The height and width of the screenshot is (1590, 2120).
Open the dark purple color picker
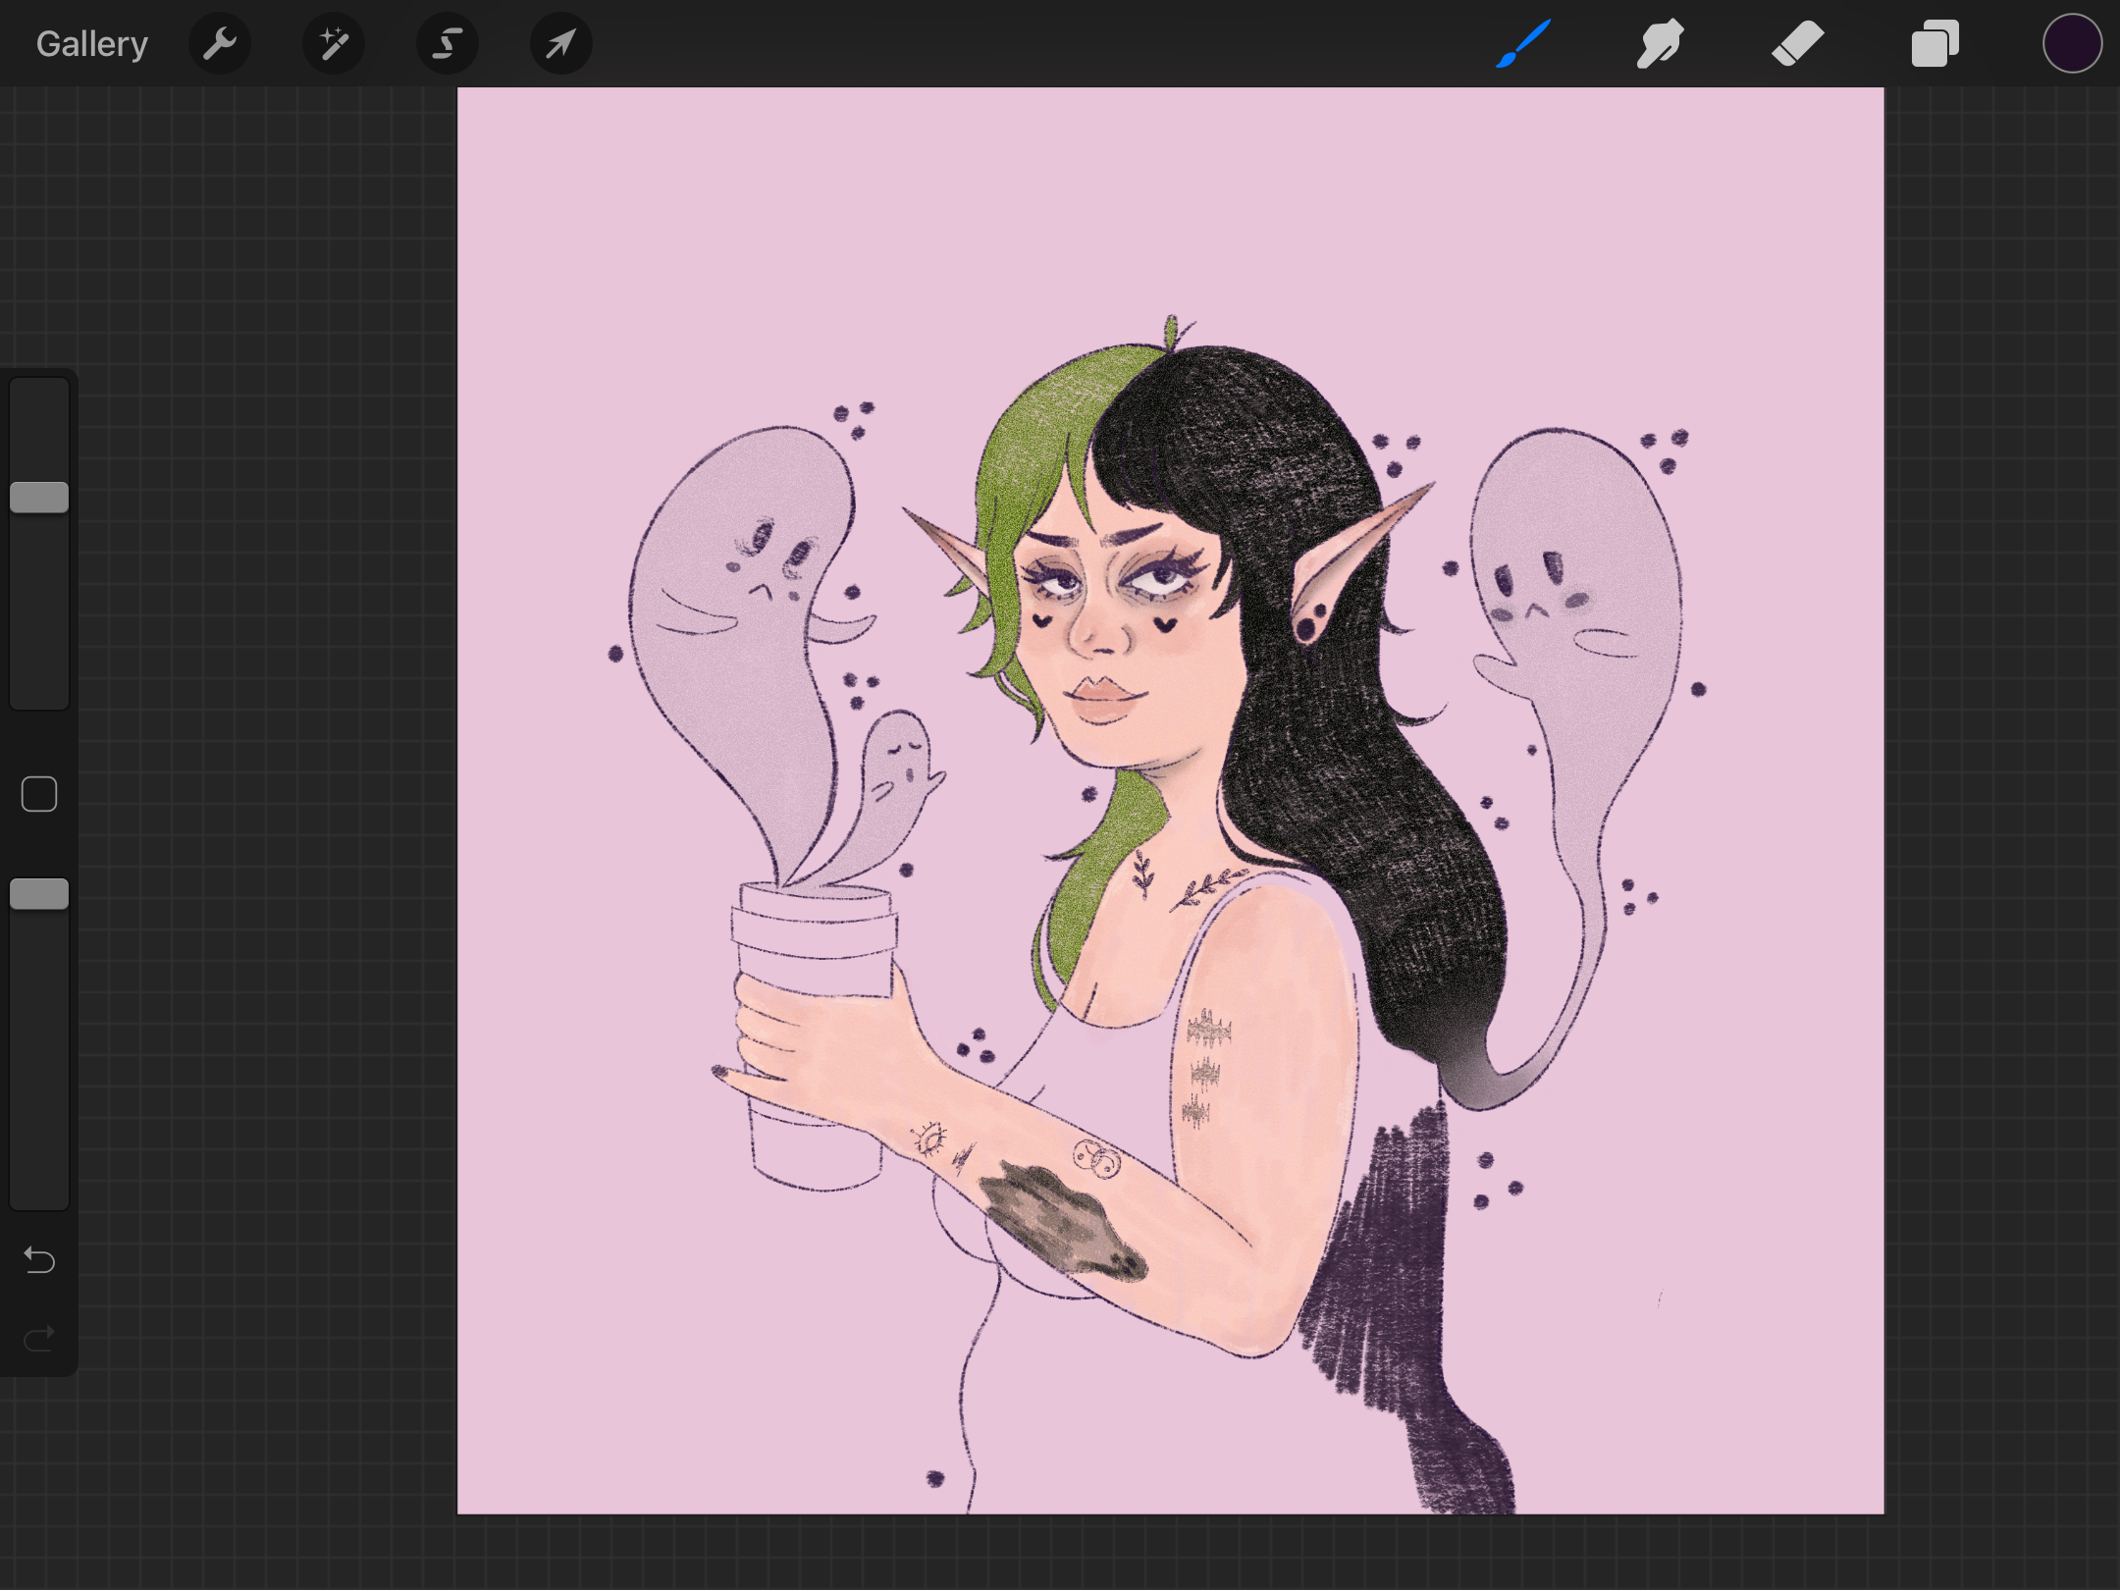coord(2072,44)
